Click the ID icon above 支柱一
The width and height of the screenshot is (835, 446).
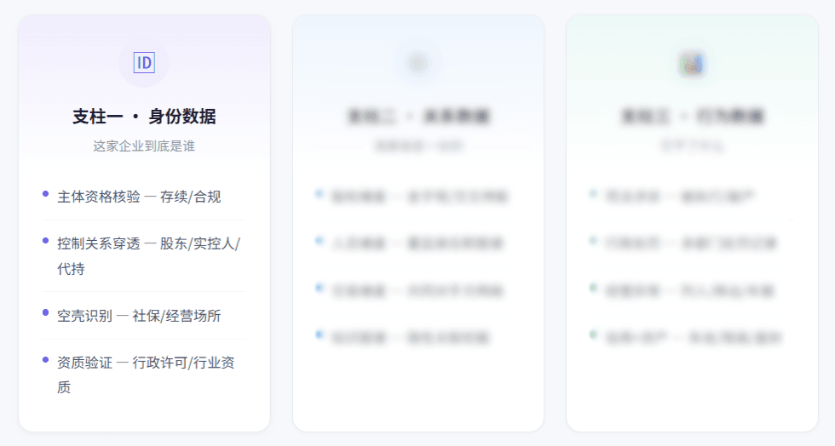pyautogui.click(x=144, y=63)
